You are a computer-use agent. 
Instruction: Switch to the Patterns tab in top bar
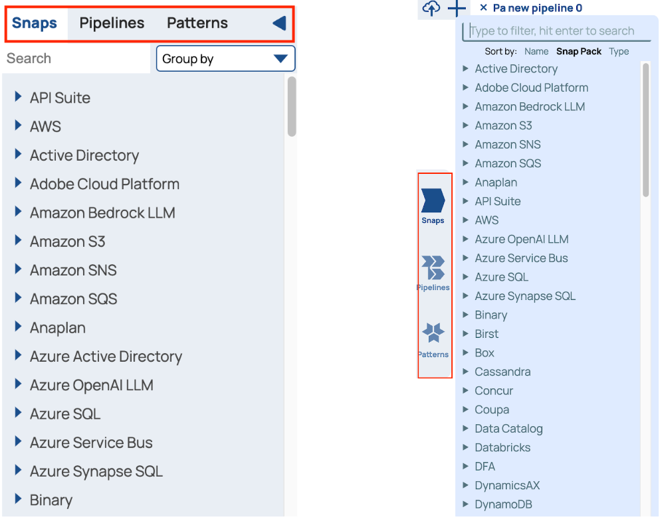[x=197, y=23]
